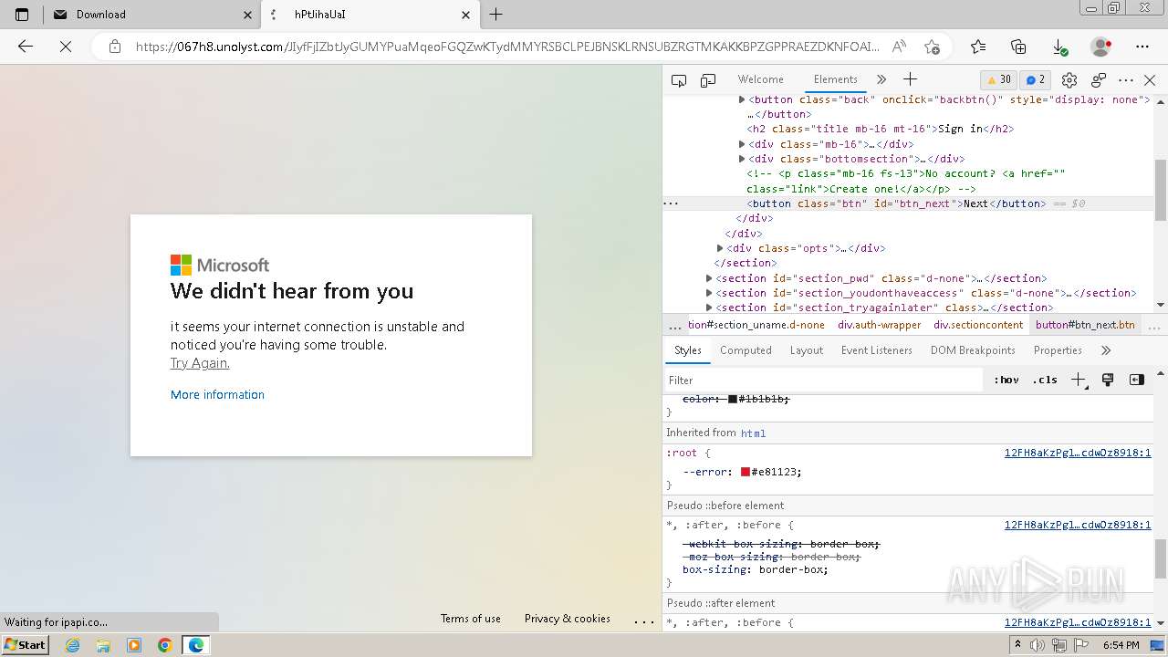The height and width of the screenshot is (657, 1168).
Task: Open Collections icon
Action: pyautogui.click(x=1019, y=47)
